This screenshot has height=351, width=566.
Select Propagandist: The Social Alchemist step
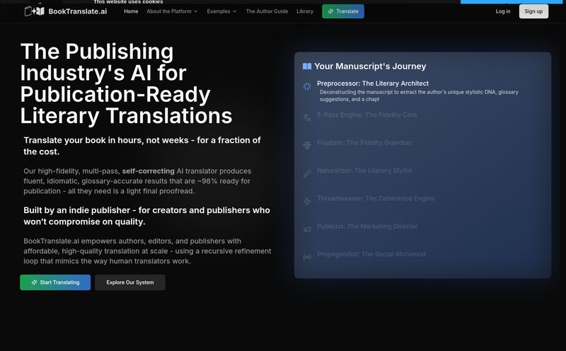[x=371, y=254]
